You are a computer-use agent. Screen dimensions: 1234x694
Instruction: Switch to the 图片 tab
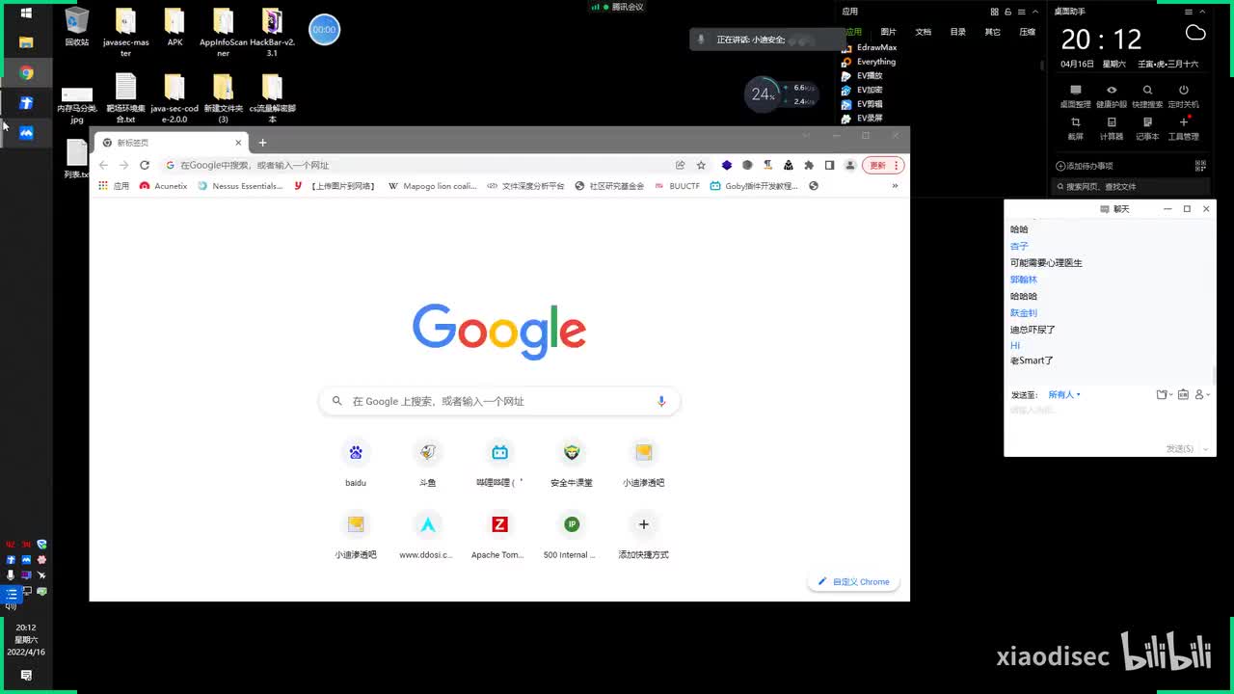click(888, 32)
